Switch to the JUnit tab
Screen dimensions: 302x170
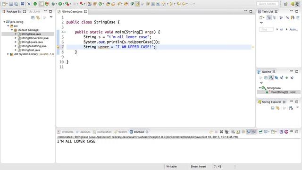[34, 11]
